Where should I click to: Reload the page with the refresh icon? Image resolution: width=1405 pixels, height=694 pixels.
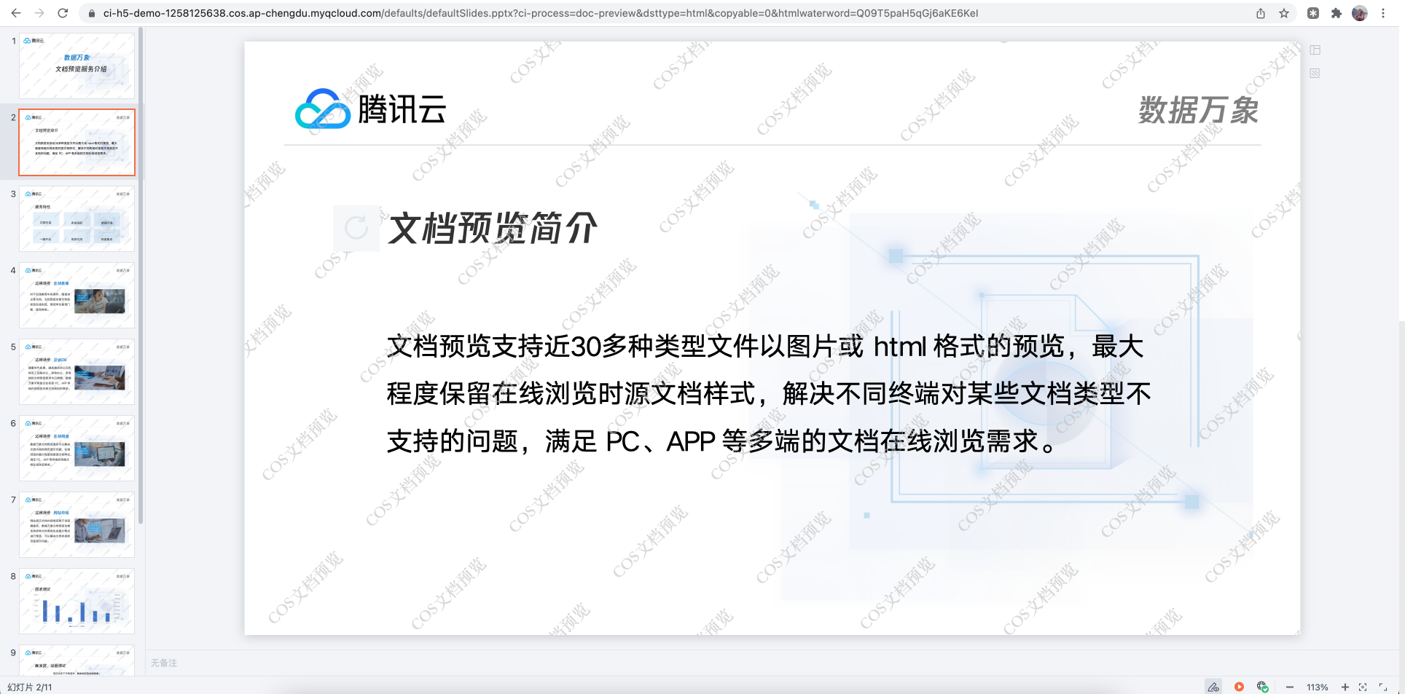pos(63,13)
